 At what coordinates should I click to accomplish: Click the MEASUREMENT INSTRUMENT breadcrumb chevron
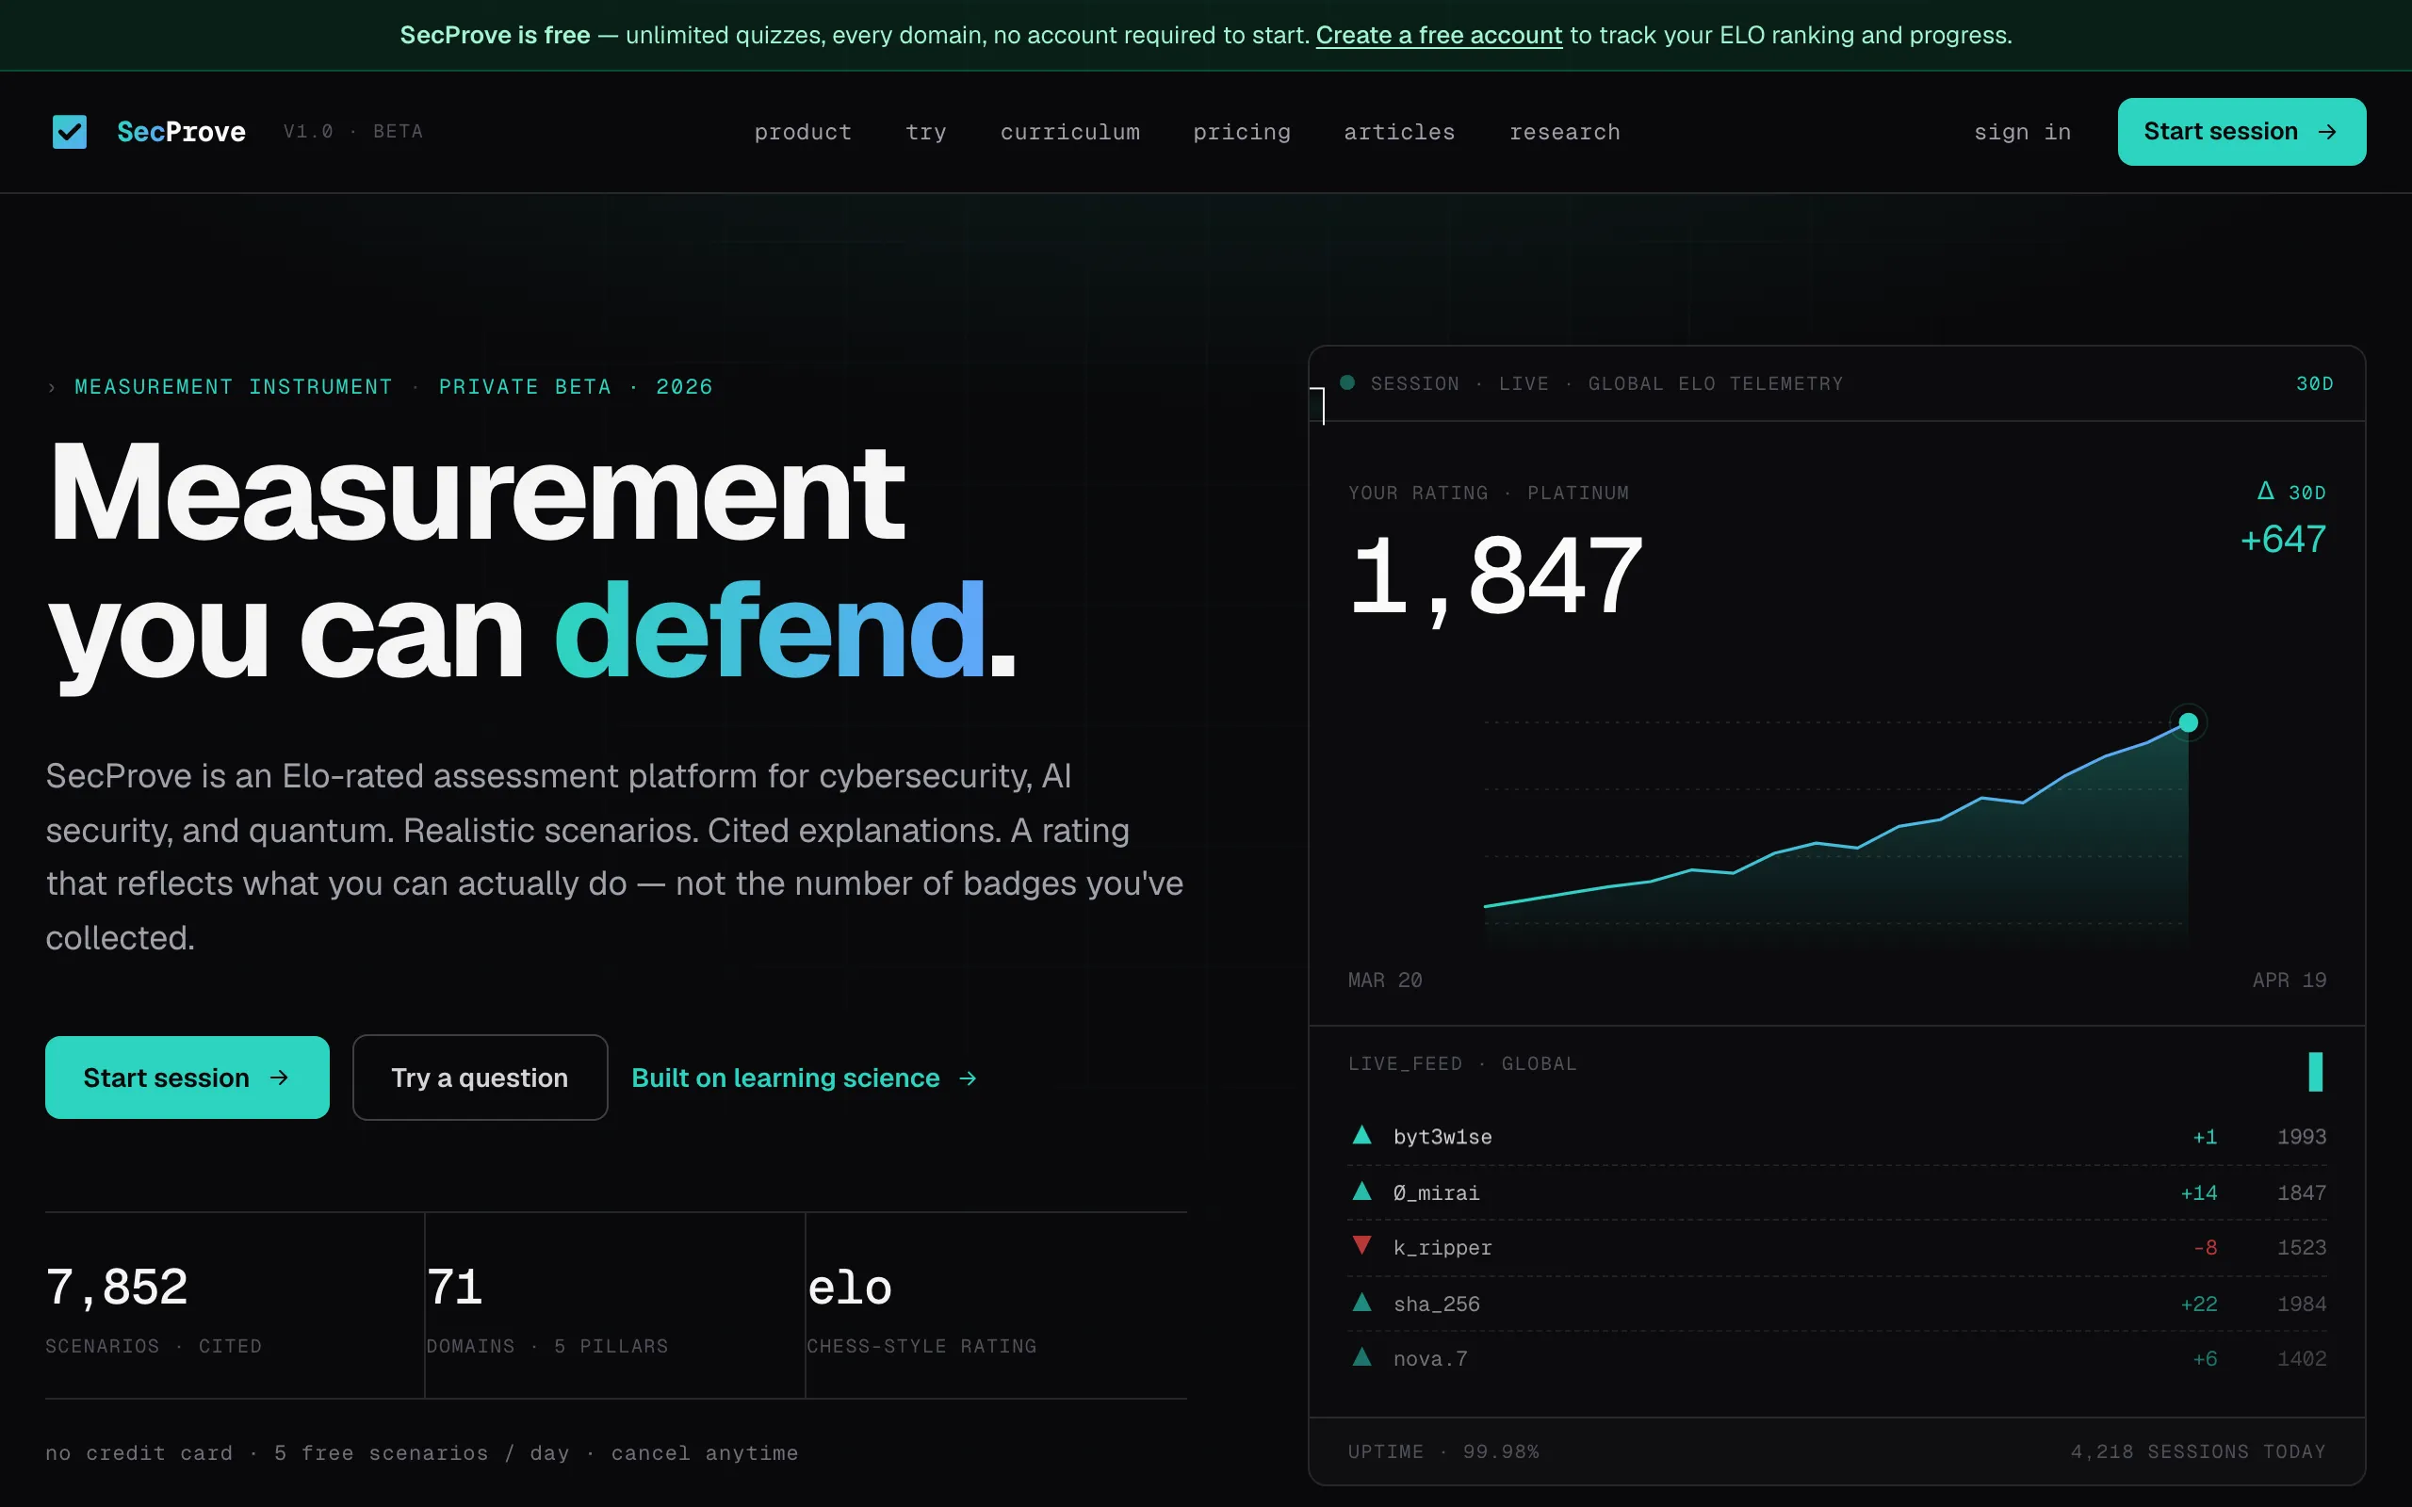pos(52,388)
